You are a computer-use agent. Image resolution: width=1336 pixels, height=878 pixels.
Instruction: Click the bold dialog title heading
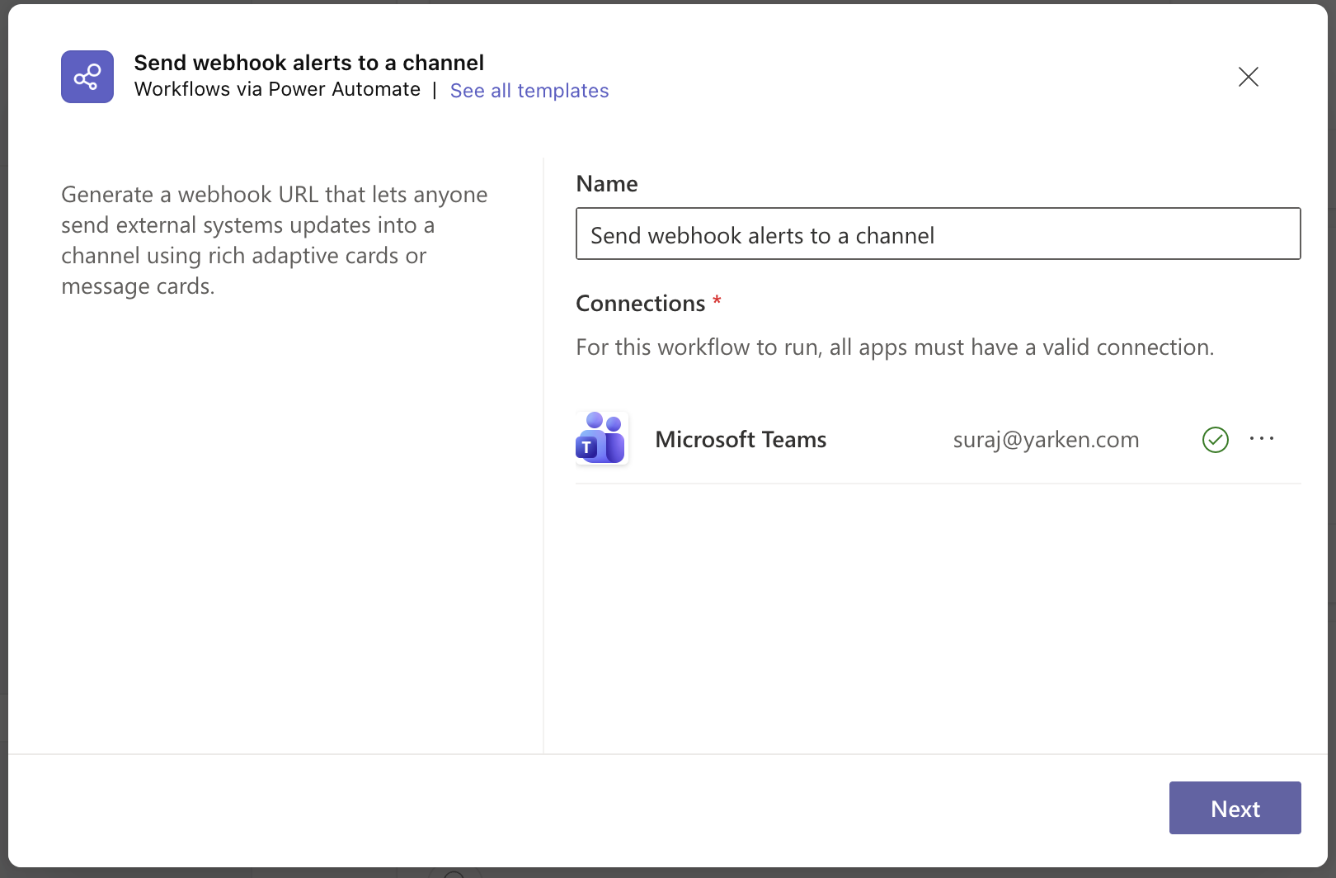click(308, 63)
